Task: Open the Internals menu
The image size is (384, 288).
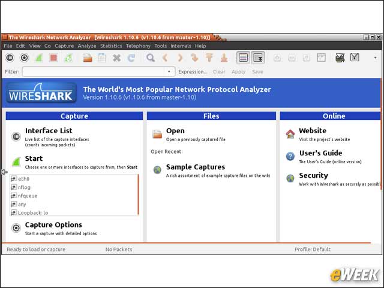Action: tap(181, 46)
